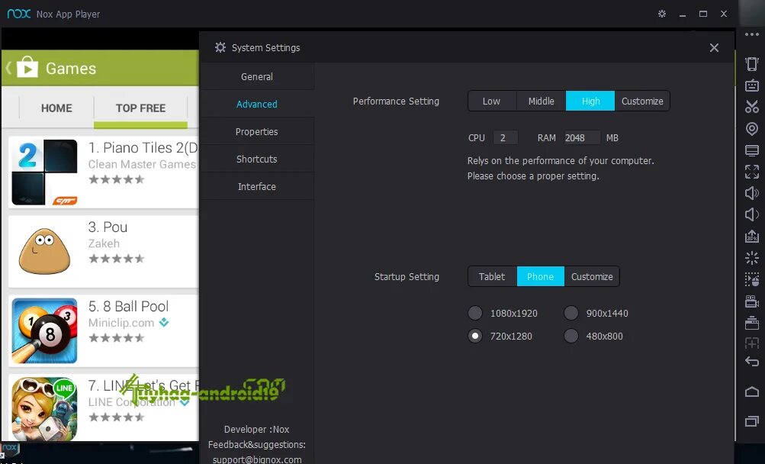Set performance to Low
The width and height of the screenshot is (765, 464).
pos(491,101)
